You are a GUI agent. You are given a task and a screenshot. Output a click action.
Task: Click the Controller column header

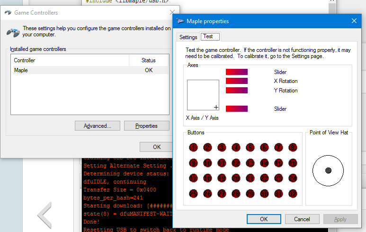70,60
